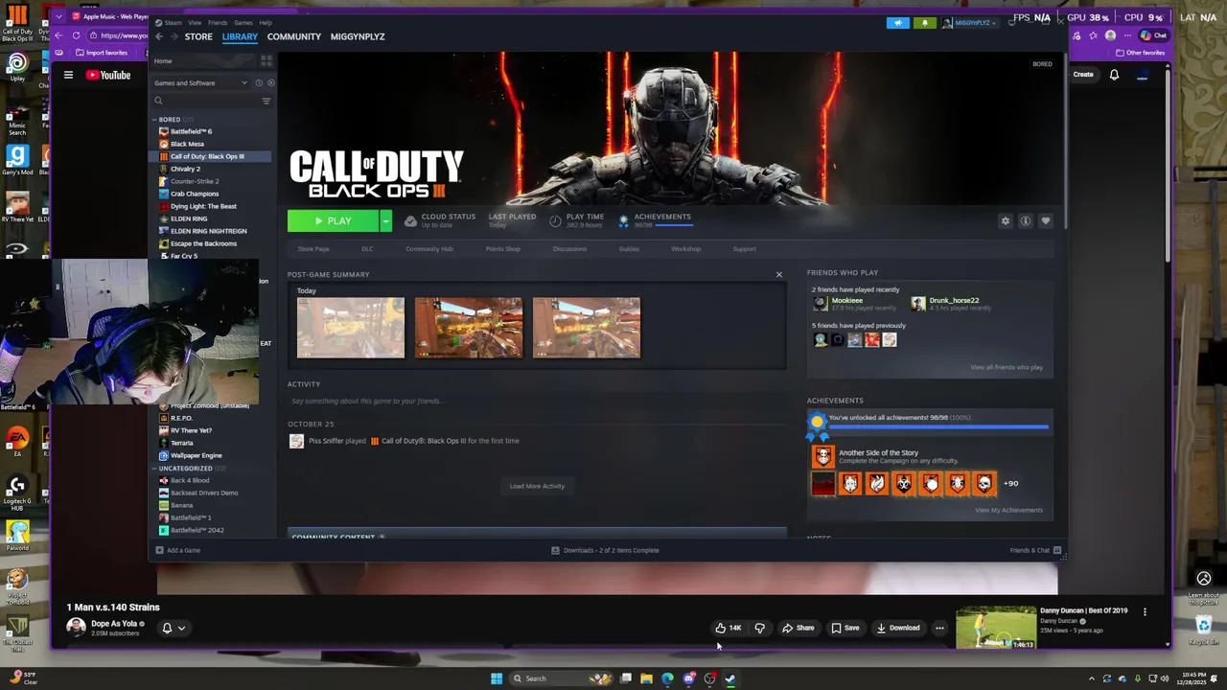
Task: Open the Friends menu in Steam
Action: [x=218, y=22]
